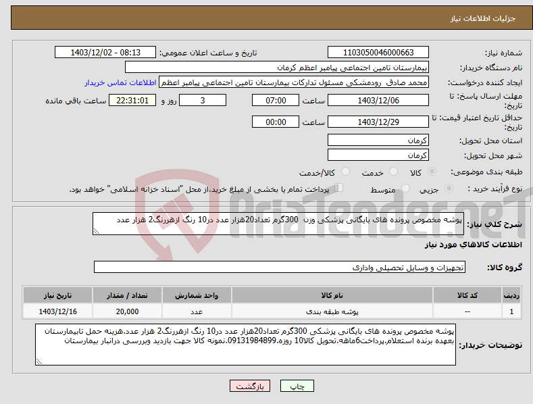Click the remaining days field showing 3
Screen dimensions: 533x404
coord(203,100)
